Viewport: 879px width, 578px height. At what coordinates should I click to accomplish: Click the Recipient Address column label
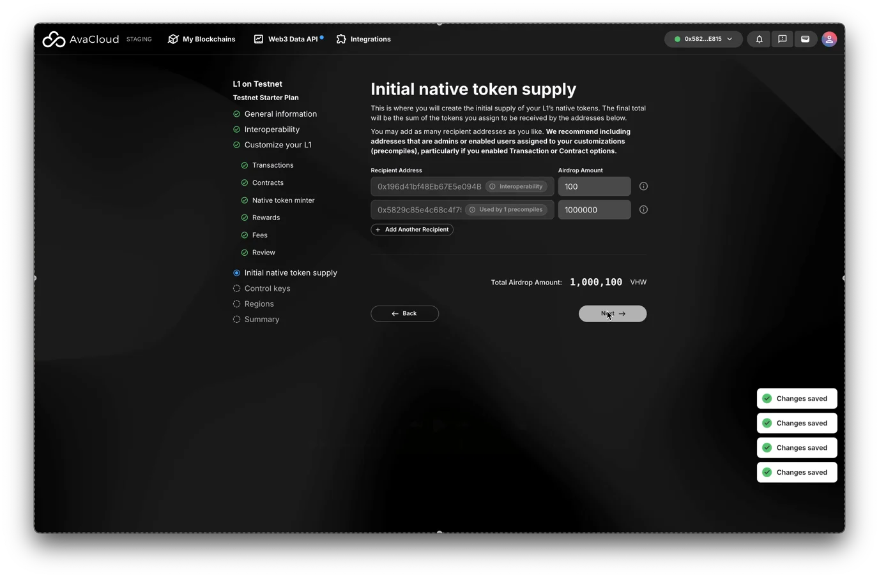(x=396, y=170)
